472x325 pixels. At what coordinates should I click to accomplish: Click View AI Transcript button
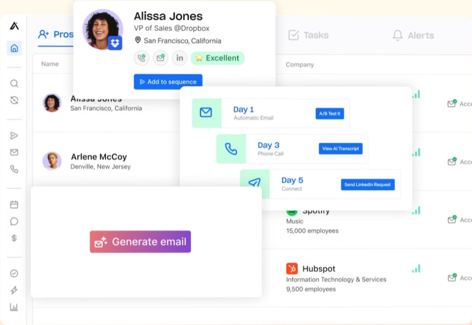click(341, 148)
